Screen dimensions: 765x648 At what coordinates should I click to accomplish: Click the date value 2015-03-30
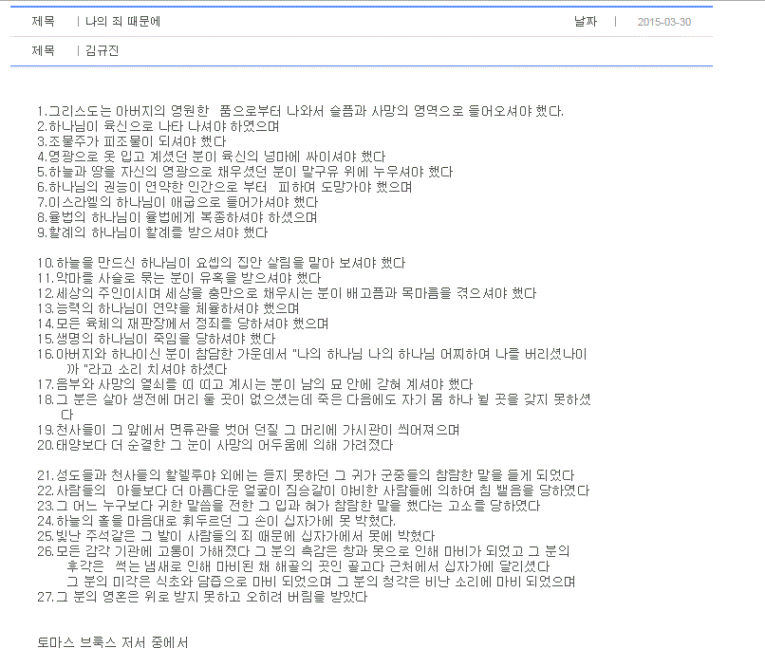pyautogui.click(x=664, y=22)
